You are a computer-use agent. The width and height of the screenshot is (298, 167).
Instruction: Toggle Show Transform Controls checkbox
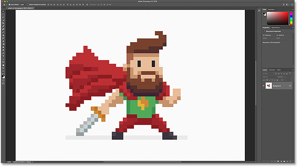pos(28,5)
